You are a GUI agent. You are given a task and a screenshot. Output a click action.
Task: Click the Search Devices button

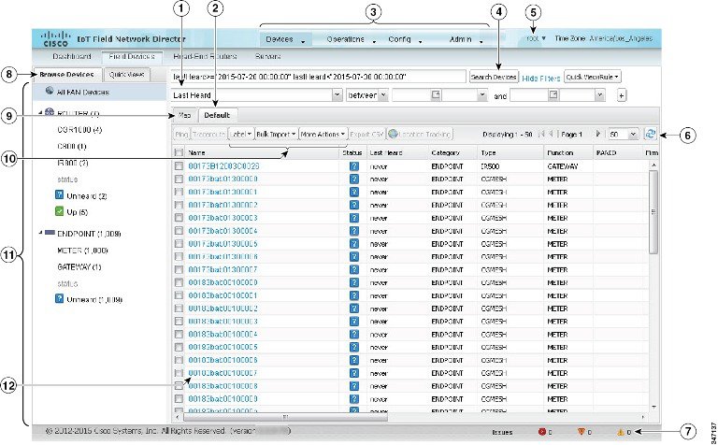pyautogui.click(x=493, y=76)
